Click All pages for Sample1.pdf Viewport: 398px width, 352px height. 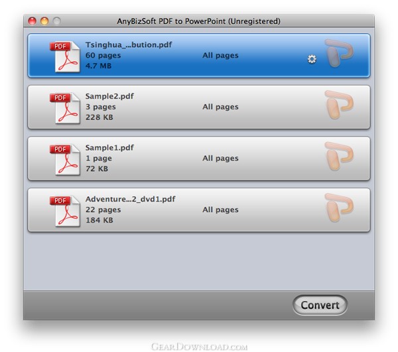220,158
